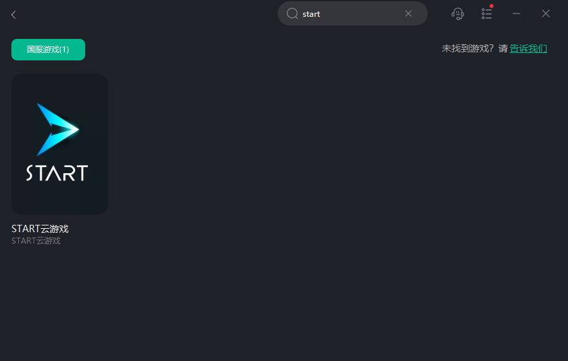The width and height of the screenshot is (568, 361).
Task: Click the START wordmark on the cover
Action: point(57,173)
